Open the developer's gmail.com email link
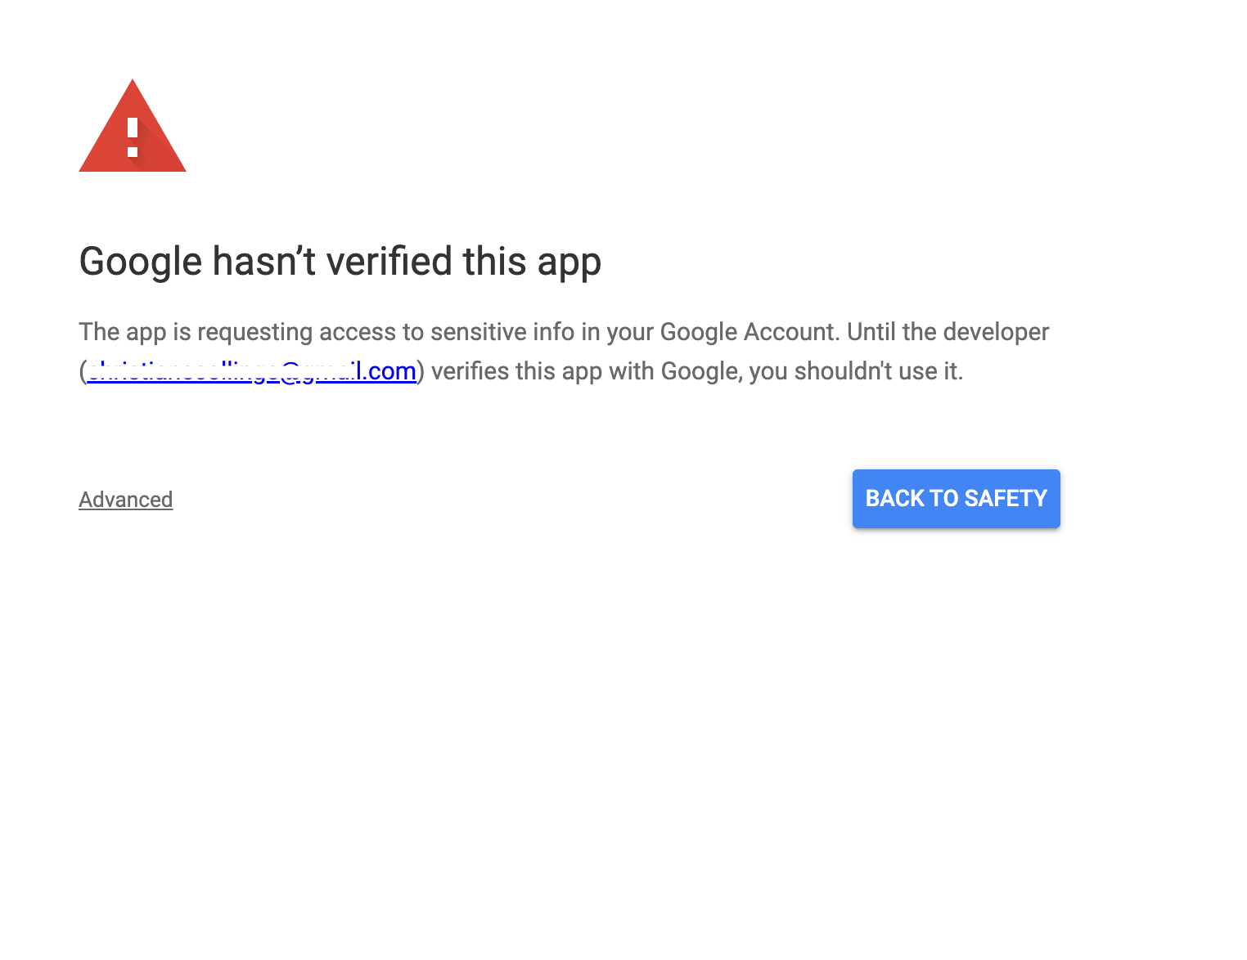Viewport: 1247px width, 960px height. point(252,371)
